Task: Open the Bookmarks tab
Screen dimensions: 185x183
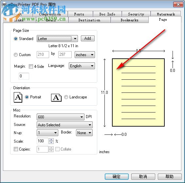Action: pos(130,20)
